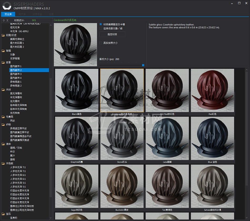This screenshot has height=221, width=250.
Task: Switch to the 预设库 tab
Action: [x=8, y=14]
